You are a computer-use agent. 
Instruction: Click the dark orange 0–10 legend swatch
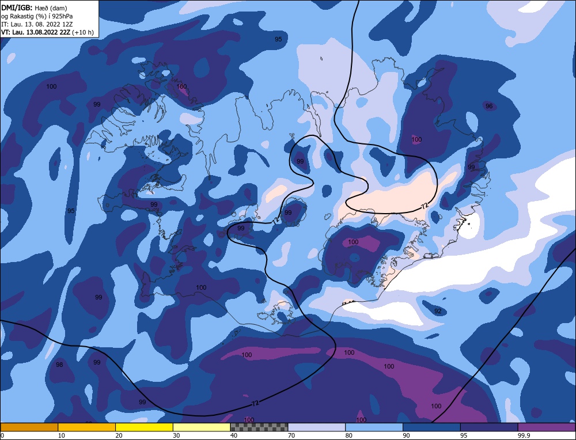29,427
